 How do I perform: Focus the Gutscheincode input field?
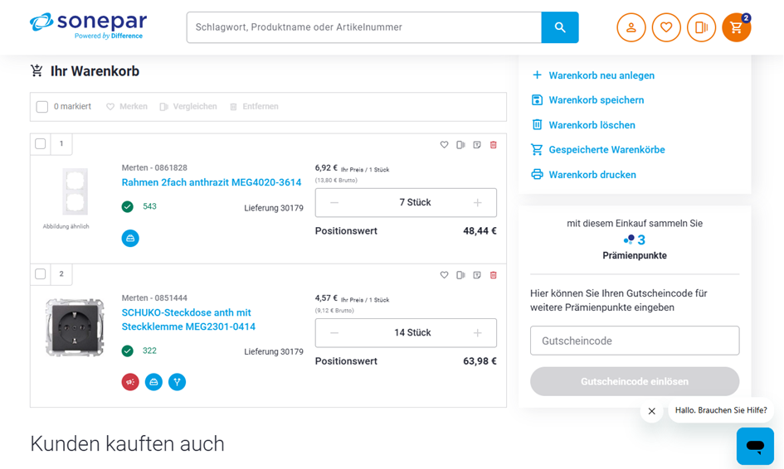[635, 341]
